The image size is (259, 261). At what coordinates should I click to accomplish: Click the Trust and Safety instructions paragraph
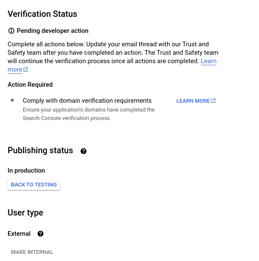[110, 53]
